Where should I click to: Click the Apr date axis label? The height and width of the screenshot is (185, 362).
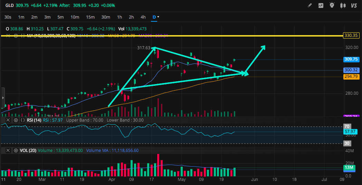[112, 179]
